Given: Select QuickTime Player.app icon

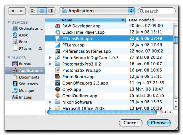Looking at the screenshot, I should 58,32.
